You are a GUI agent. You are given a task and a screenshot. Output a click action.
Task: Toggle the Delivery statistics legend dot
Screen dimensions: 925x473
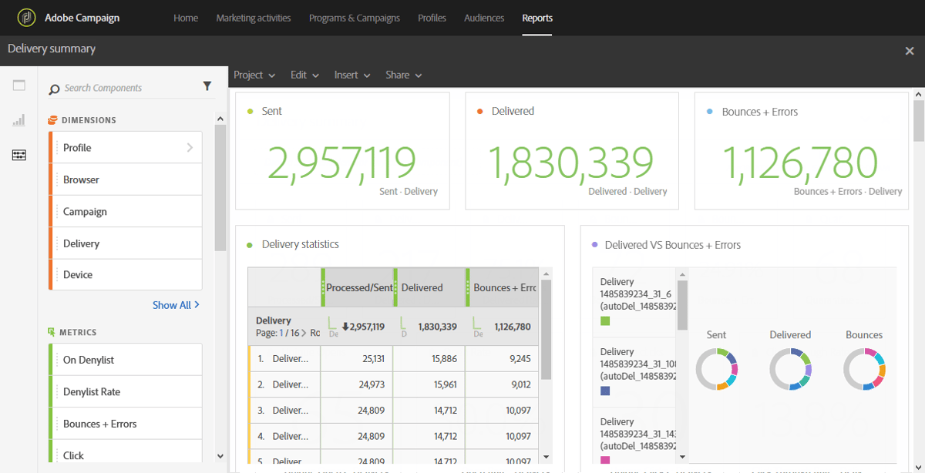coord(251,244)
